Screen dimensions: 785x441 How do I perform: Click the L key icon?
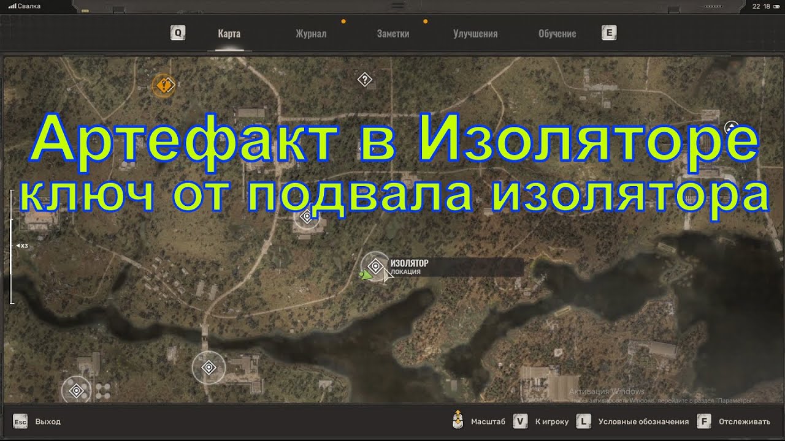pos(584,421)
